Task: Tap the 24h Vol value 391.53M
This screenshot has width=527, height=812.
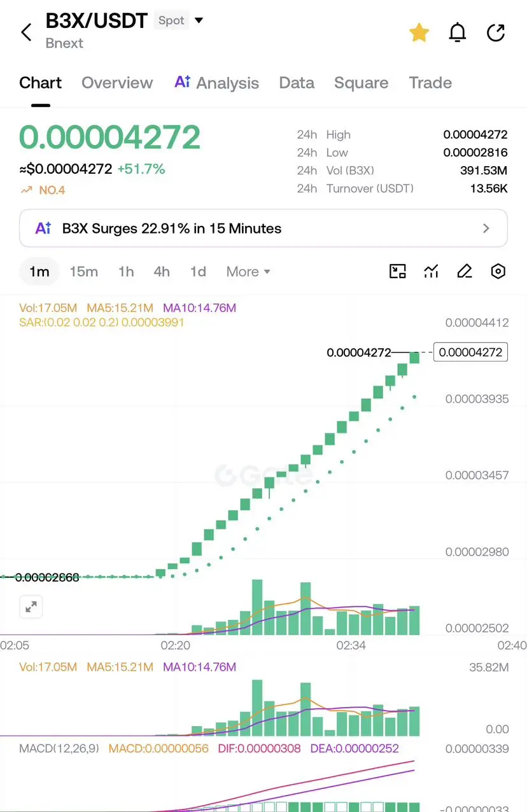Action: tap(484, 171)
